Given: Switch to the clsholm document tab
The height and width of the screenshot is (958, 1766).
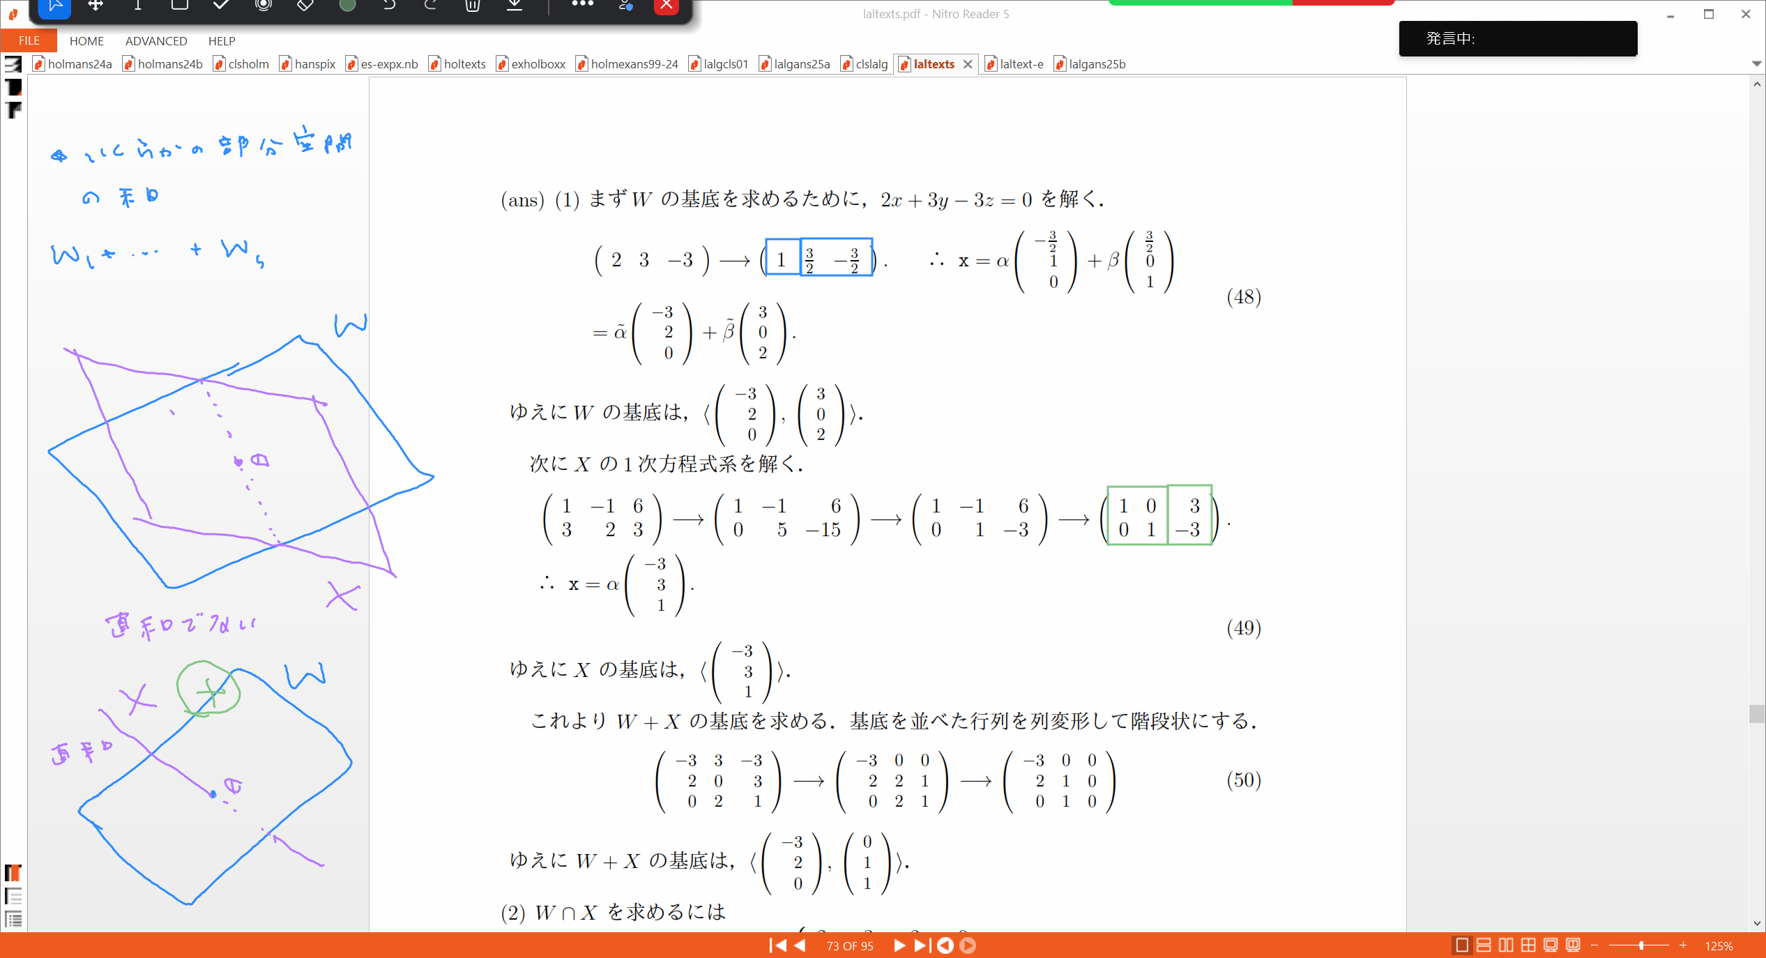Looking at the screenshot, I should tap(241, 64).
